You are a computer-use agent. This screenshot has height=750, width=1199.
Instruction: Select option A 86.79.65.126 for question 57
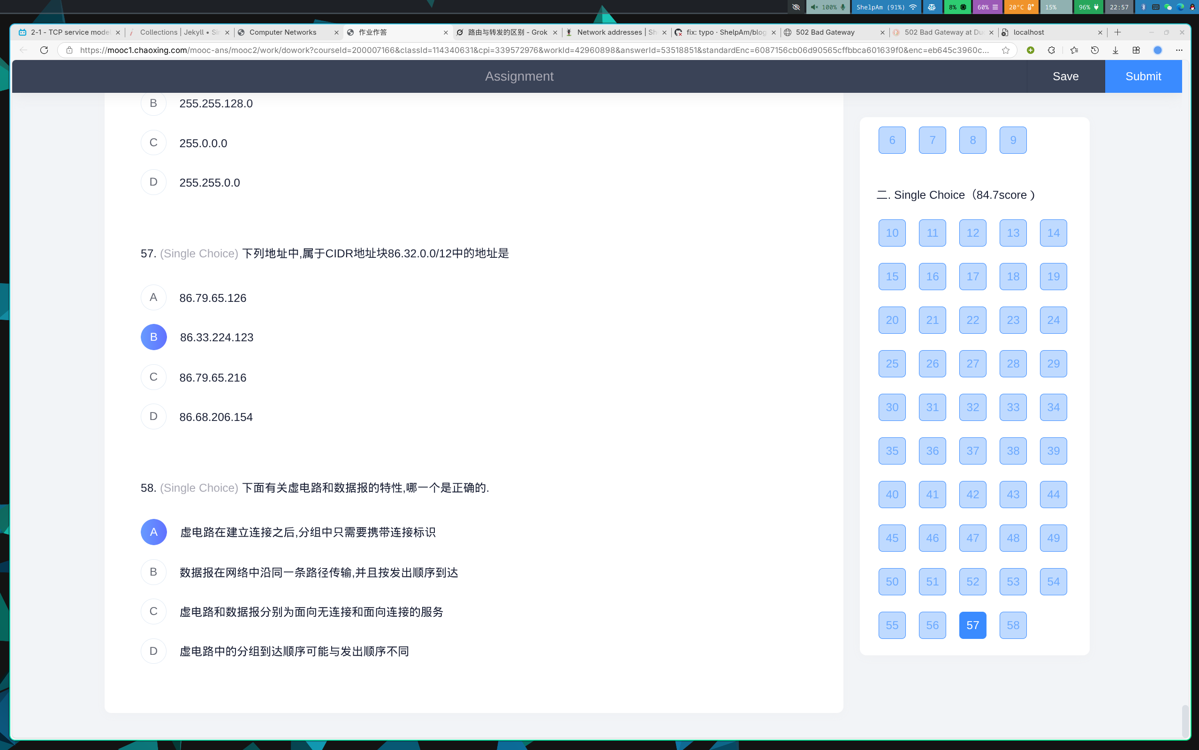153,297
